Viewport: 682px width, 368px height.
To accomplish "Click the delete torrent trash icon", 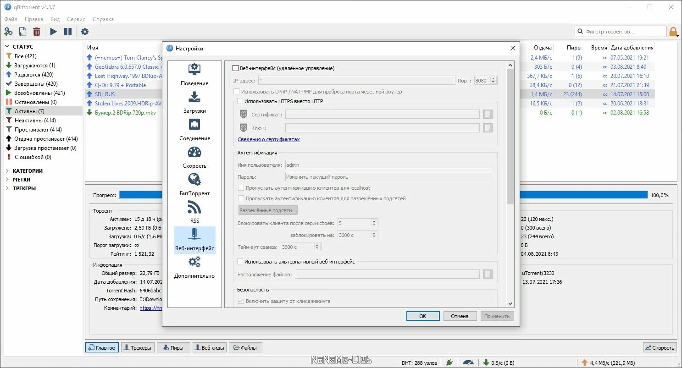I will 37,32.
